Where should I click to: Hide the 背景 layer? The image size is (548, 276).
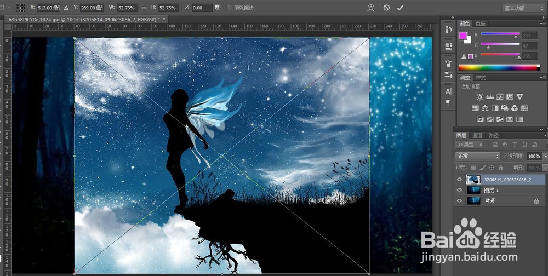(x=459, y=201)
